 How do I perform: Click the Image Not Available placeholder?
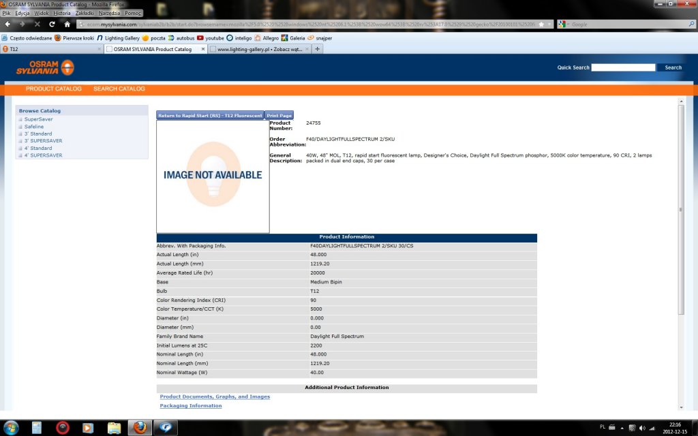213,176
